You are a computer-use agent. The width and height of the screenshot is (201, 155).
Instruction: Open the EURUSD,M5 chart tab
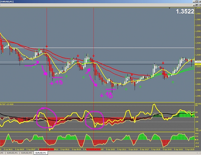click(26, 153)
